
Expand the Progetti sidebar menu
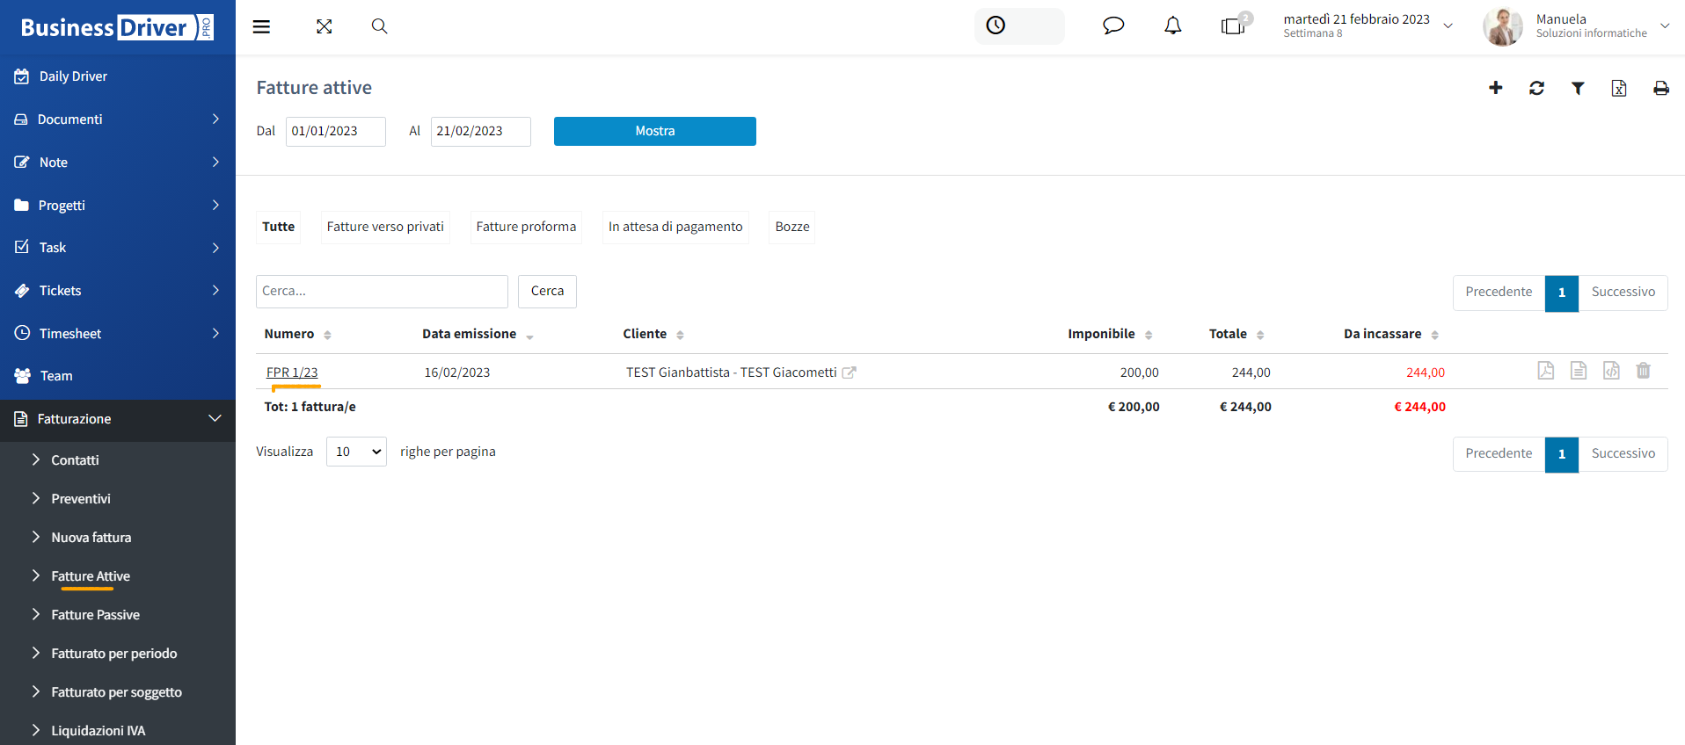118,206
